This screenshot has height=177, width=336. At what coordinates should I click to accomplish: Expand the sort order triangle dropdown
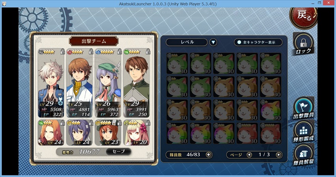213,42
